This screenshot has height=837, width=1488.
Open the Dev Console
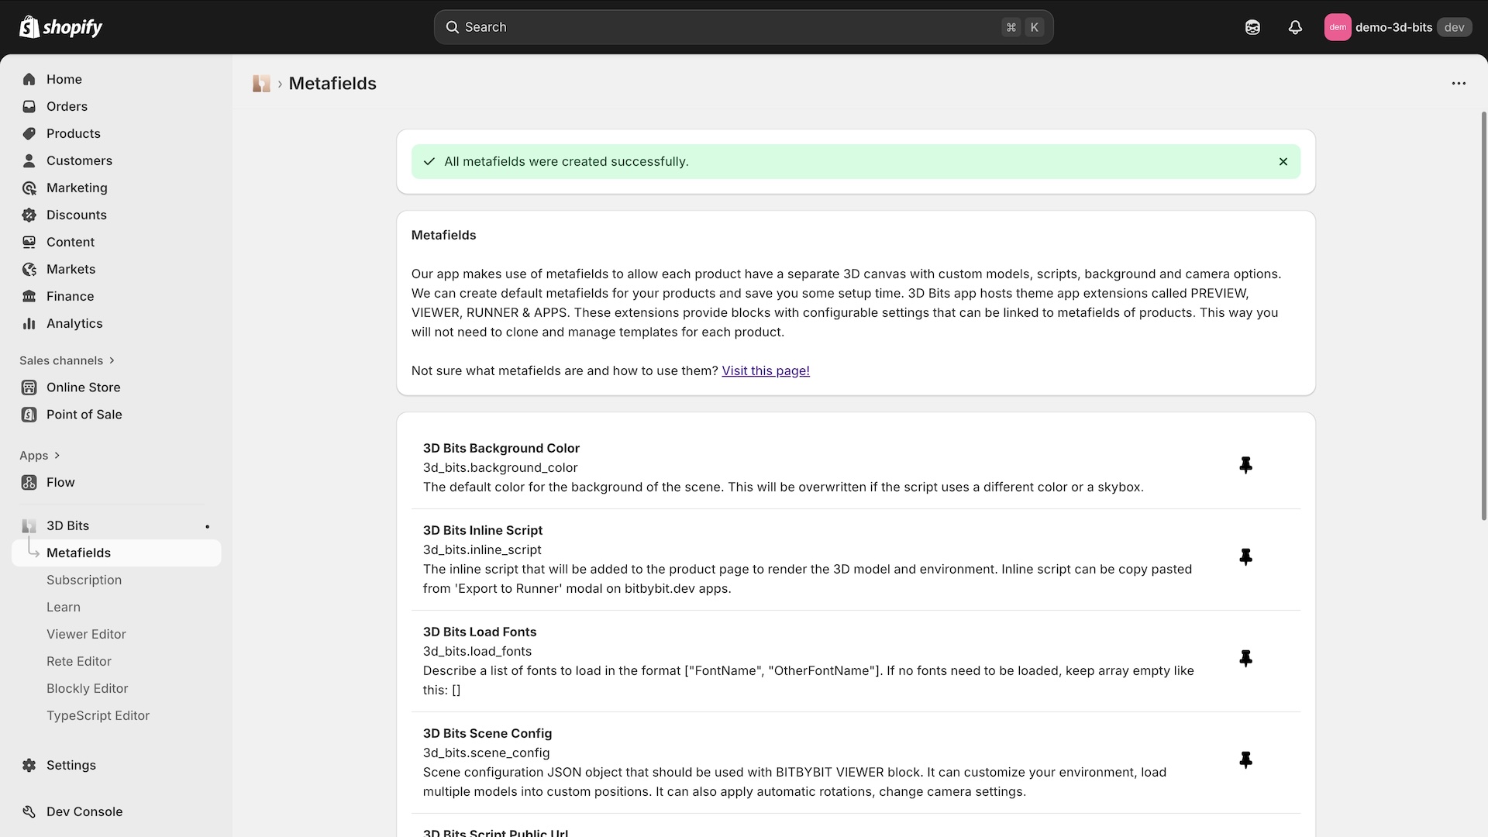83,811
